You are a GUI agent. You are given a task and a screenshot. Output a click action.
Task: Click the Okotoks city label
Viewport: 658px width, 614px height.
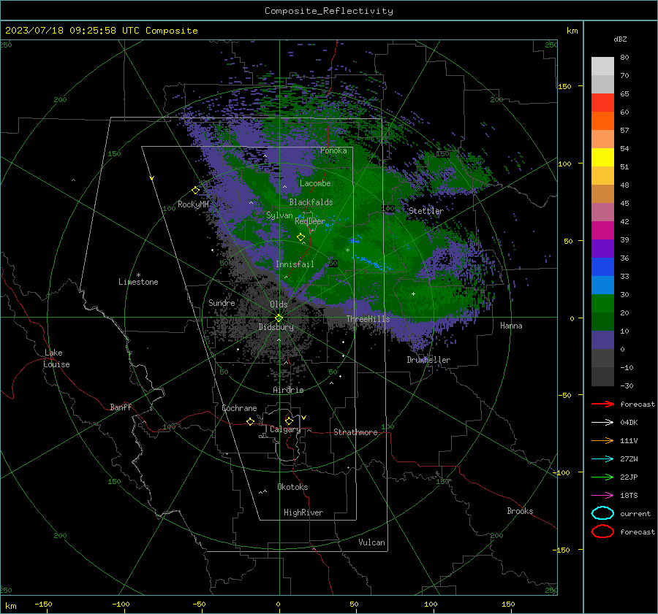pyautogui.click(x=292, y=487)
